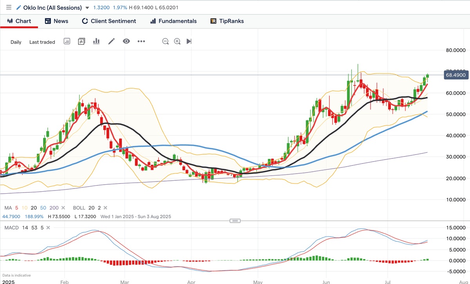
Task: Click the 50.0000 price axis label
Action: pyautogui.click(x=456, y=114)
